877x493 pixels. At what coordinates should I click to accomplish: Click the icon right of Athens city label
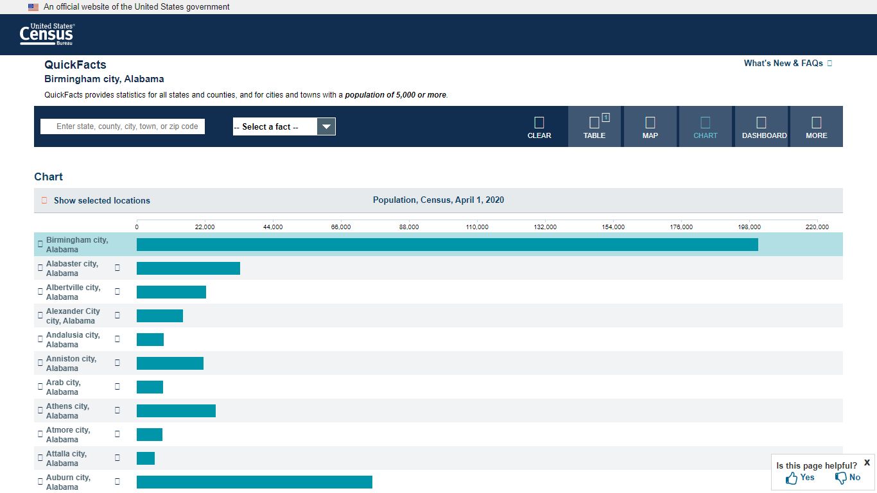[x=117, y=410]
